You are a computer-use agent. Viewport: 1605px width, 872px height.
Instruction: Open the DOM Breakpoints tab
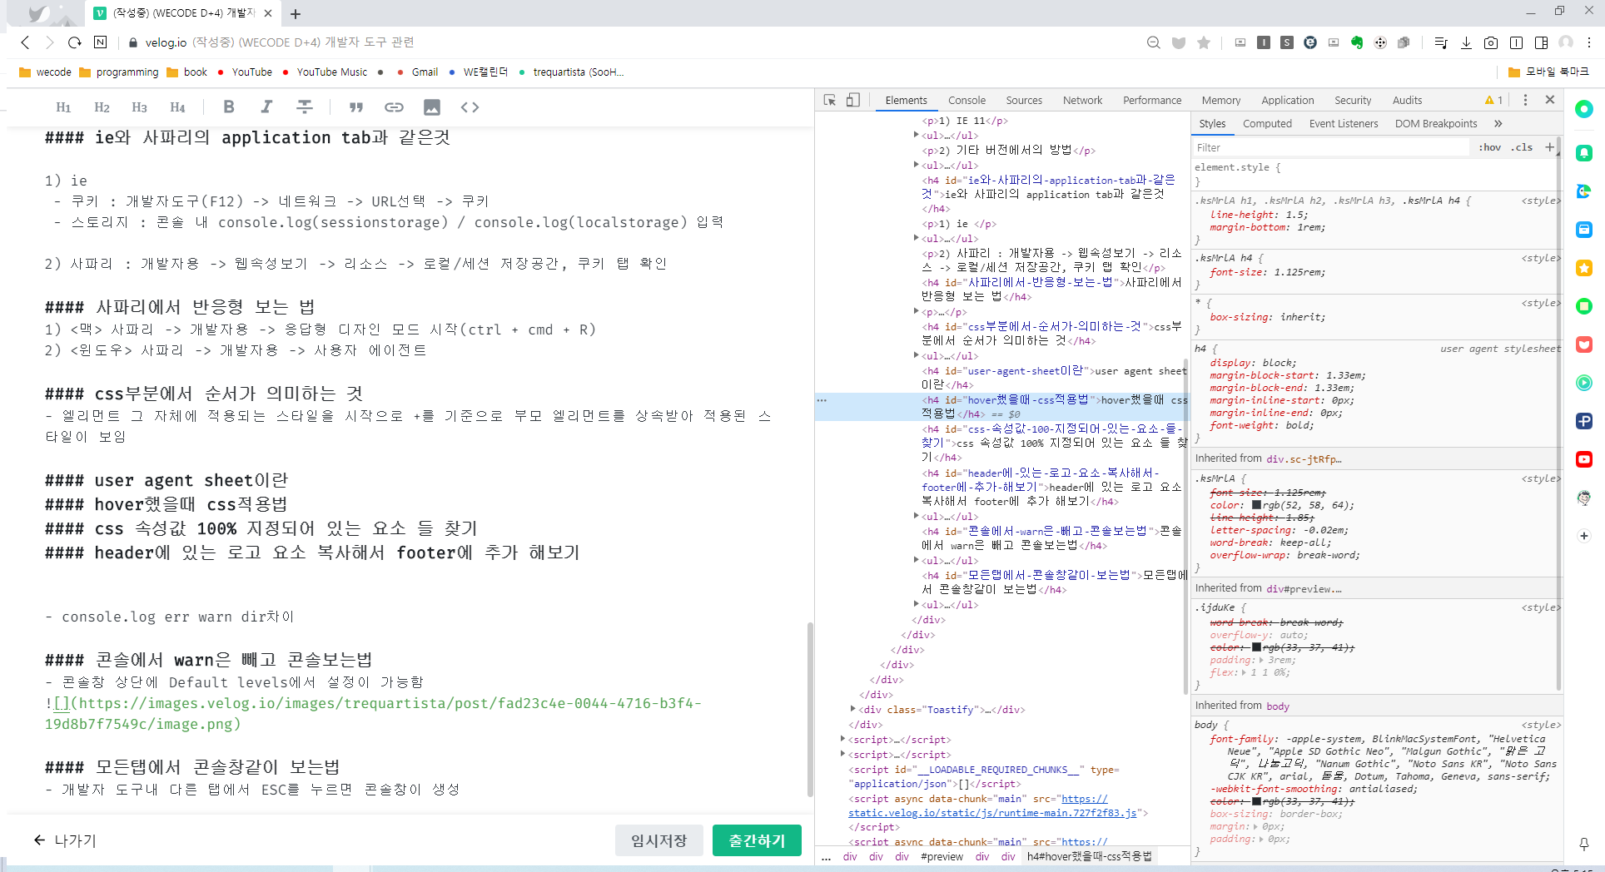click(x=1436, y=123)
